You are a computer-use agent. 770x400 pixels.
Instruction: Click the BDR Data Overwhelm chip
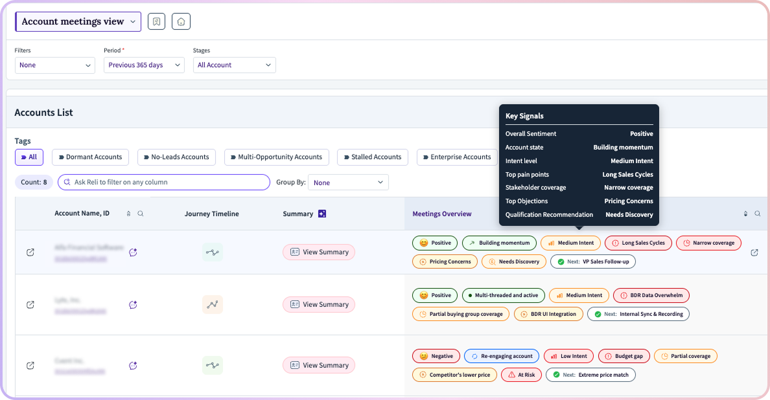point(651,296)
